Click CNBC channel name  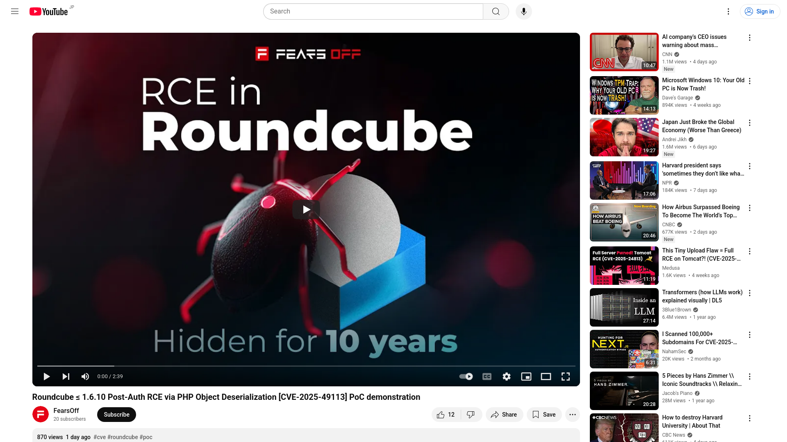(x=668, y=225)
